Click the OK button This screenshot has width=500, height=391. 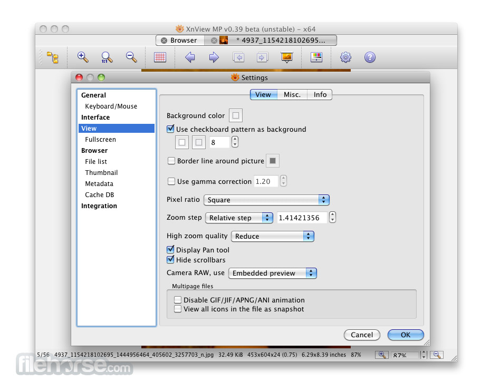[x=406, y=335]
